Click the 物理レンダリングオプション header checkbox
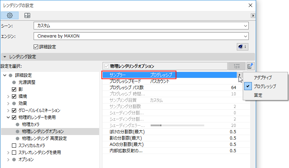Screen dimensions: 289x168 point(106,66)
